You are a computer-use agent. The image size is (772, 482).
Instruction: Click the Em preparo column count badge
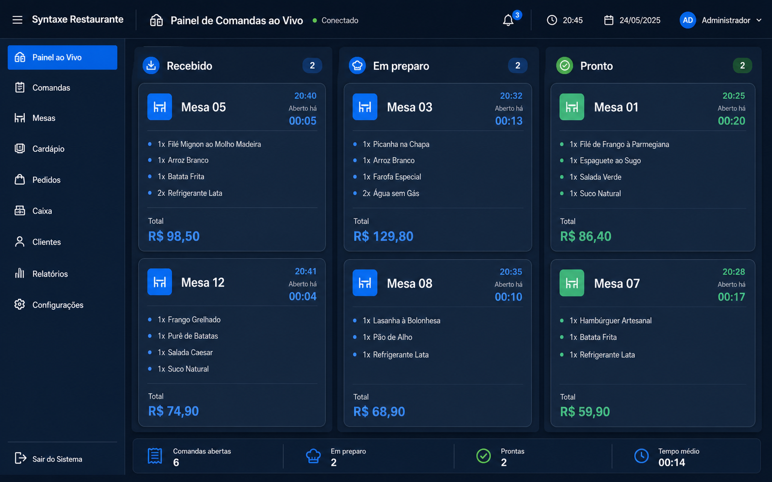coord(518,66)
